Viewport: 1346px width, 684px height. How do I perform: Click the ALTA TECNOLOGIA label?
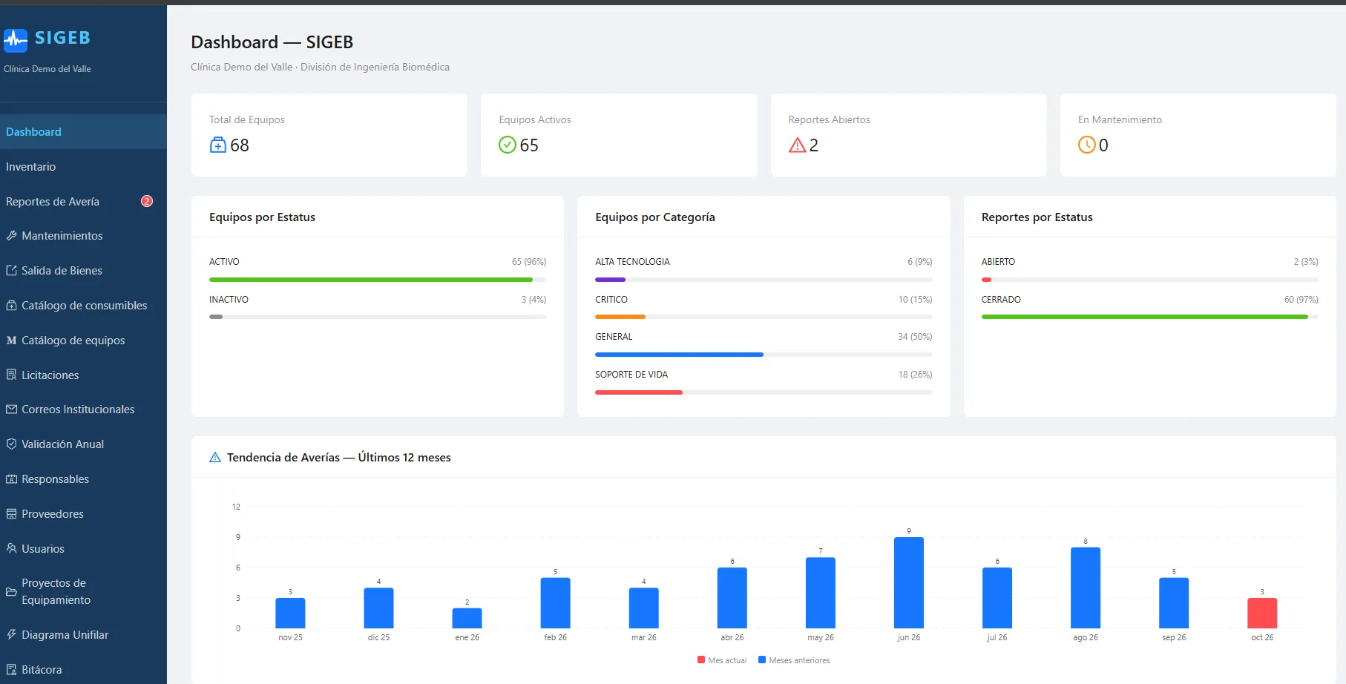click(x=632, y=262)
